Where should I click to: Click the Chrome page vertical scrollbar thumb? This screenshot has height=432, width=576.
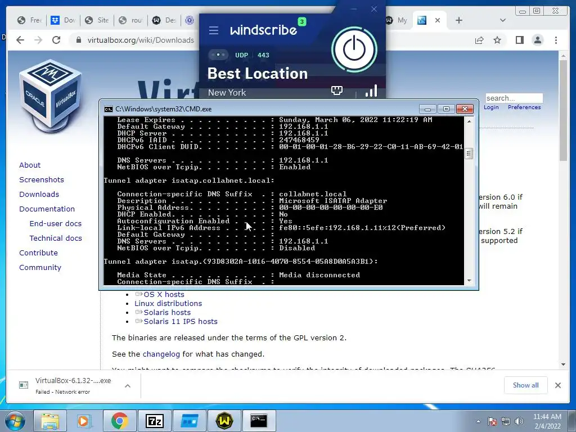563,110
